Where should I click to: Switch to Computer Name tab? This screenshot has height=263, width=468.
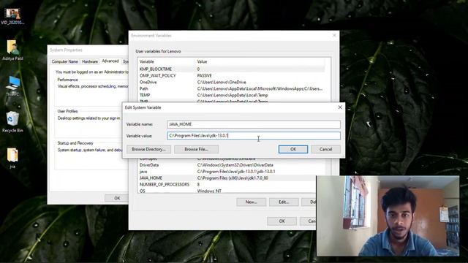[x=65, y=61]
